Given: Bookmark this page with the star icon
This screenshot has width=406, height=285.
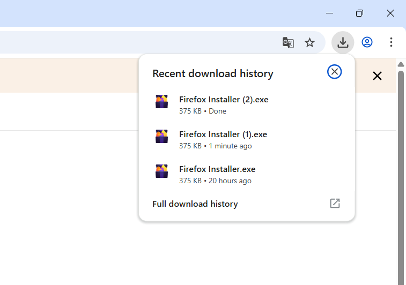Looking at the screenshot, I should (x=309, y=42).
